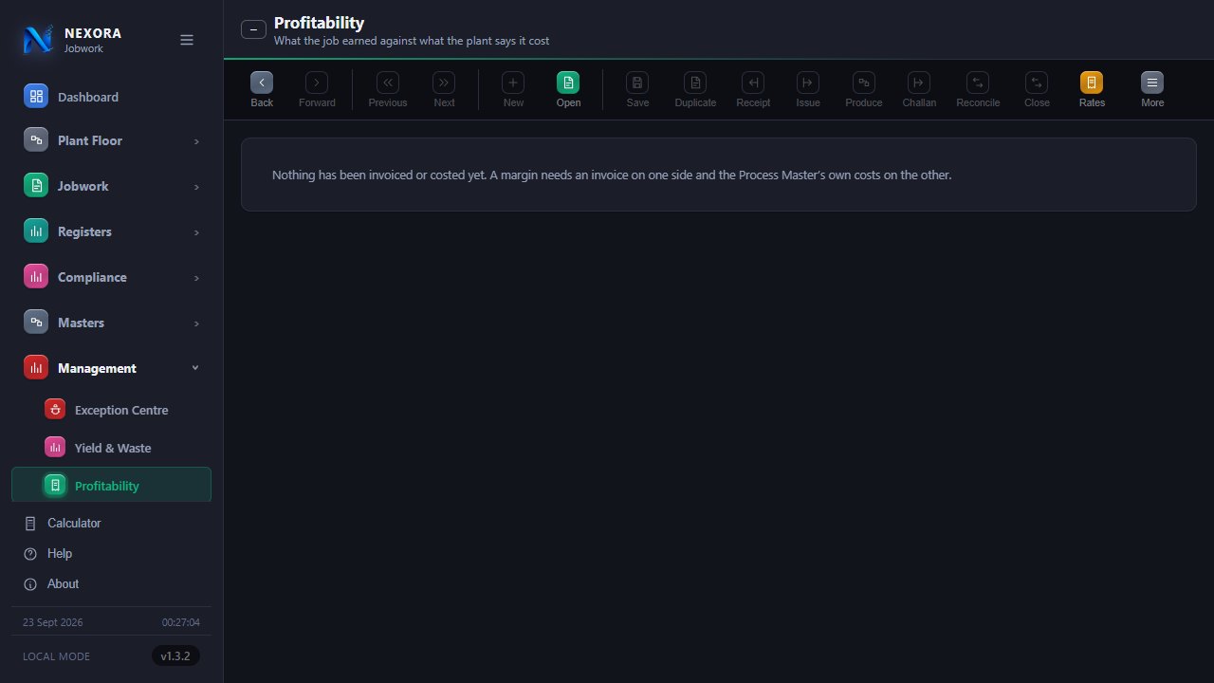
Task: Click the "Nothing has been invoiced" message
Action: coord(612,175)
